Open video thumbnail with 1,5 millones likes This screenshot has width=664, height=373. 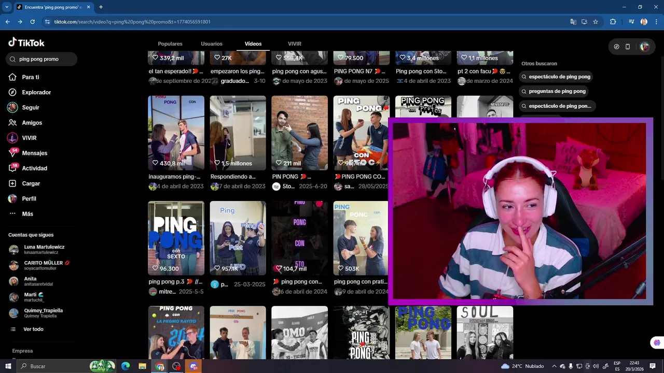[x=238, y=133]
